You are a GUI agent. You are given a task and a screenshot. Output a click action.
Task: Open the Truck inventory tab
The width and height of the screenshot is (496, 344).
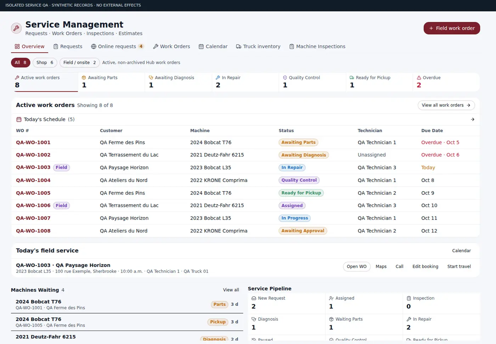(258, 46)
